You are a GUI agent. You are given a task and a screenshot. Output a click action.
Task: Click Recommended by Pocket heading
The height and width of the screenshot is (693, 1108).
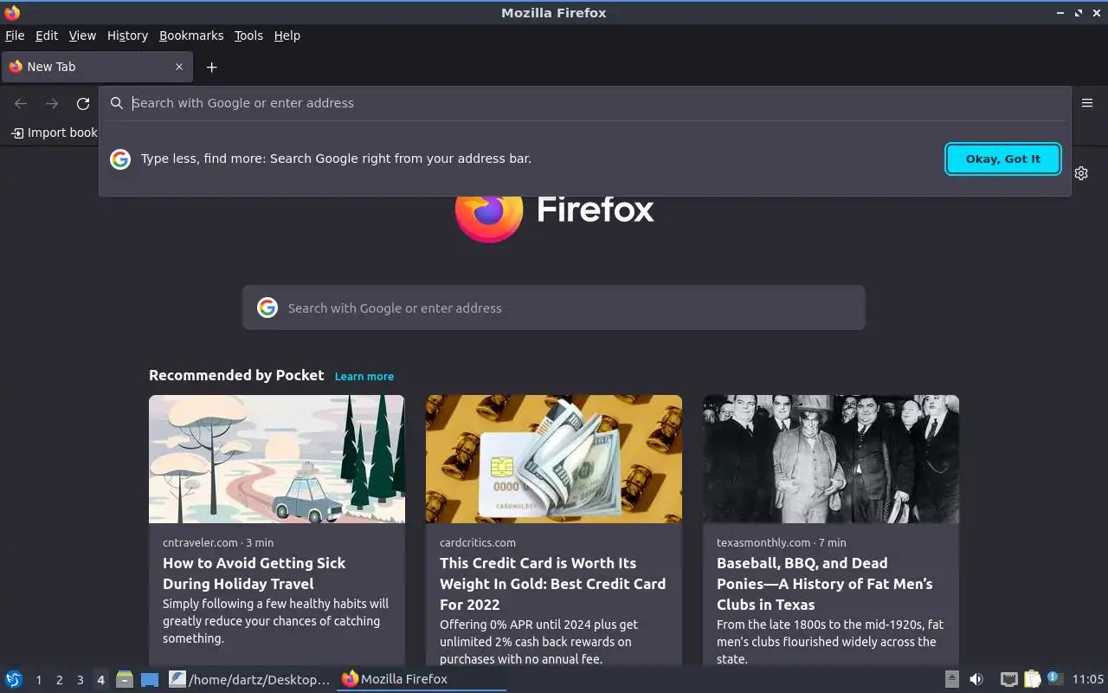coord(236,375)
